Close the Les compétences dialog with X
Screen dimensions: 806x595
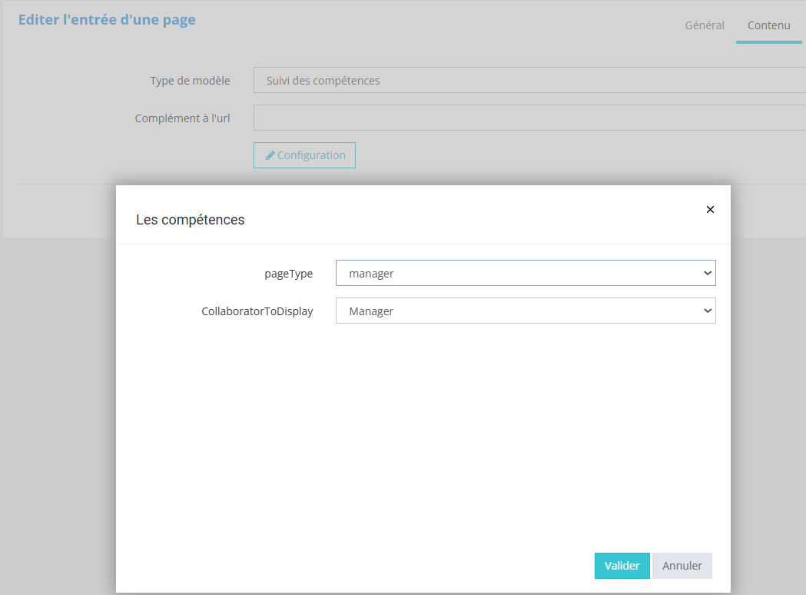pos(710,209)
